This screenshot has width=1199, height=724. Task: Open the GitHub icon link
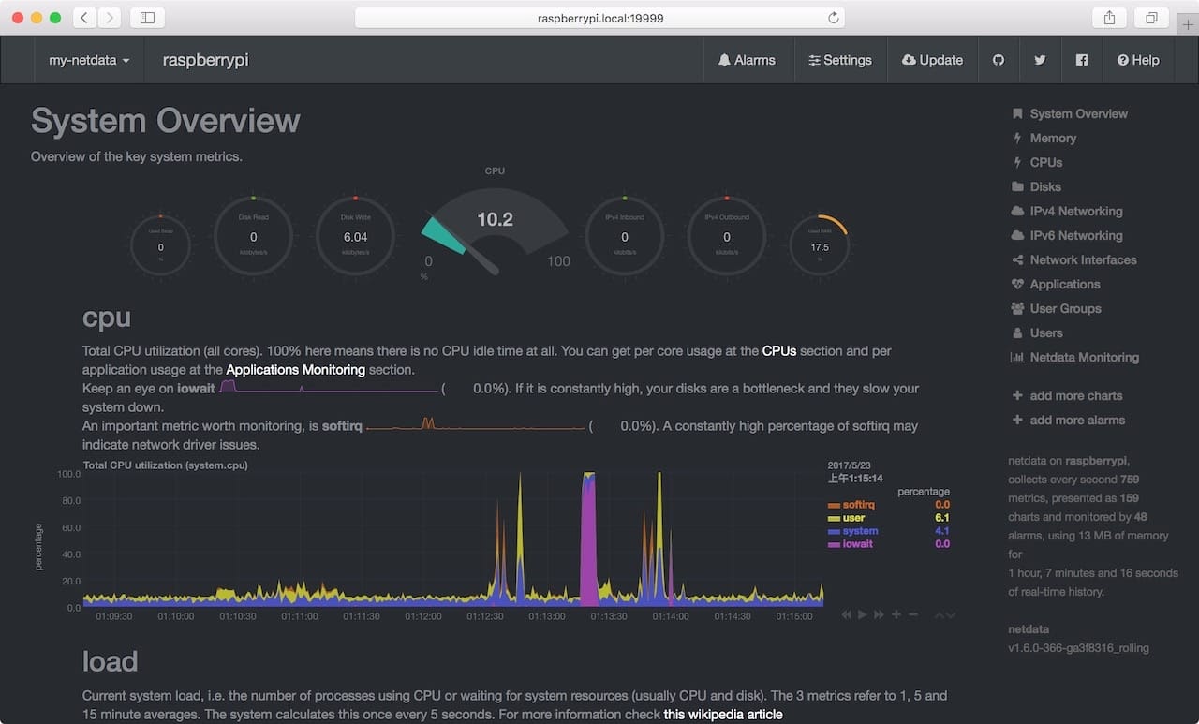[999, 60]
